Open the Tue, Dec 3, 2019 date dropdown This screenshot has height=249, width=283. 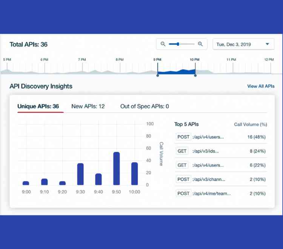coord(243,44)
